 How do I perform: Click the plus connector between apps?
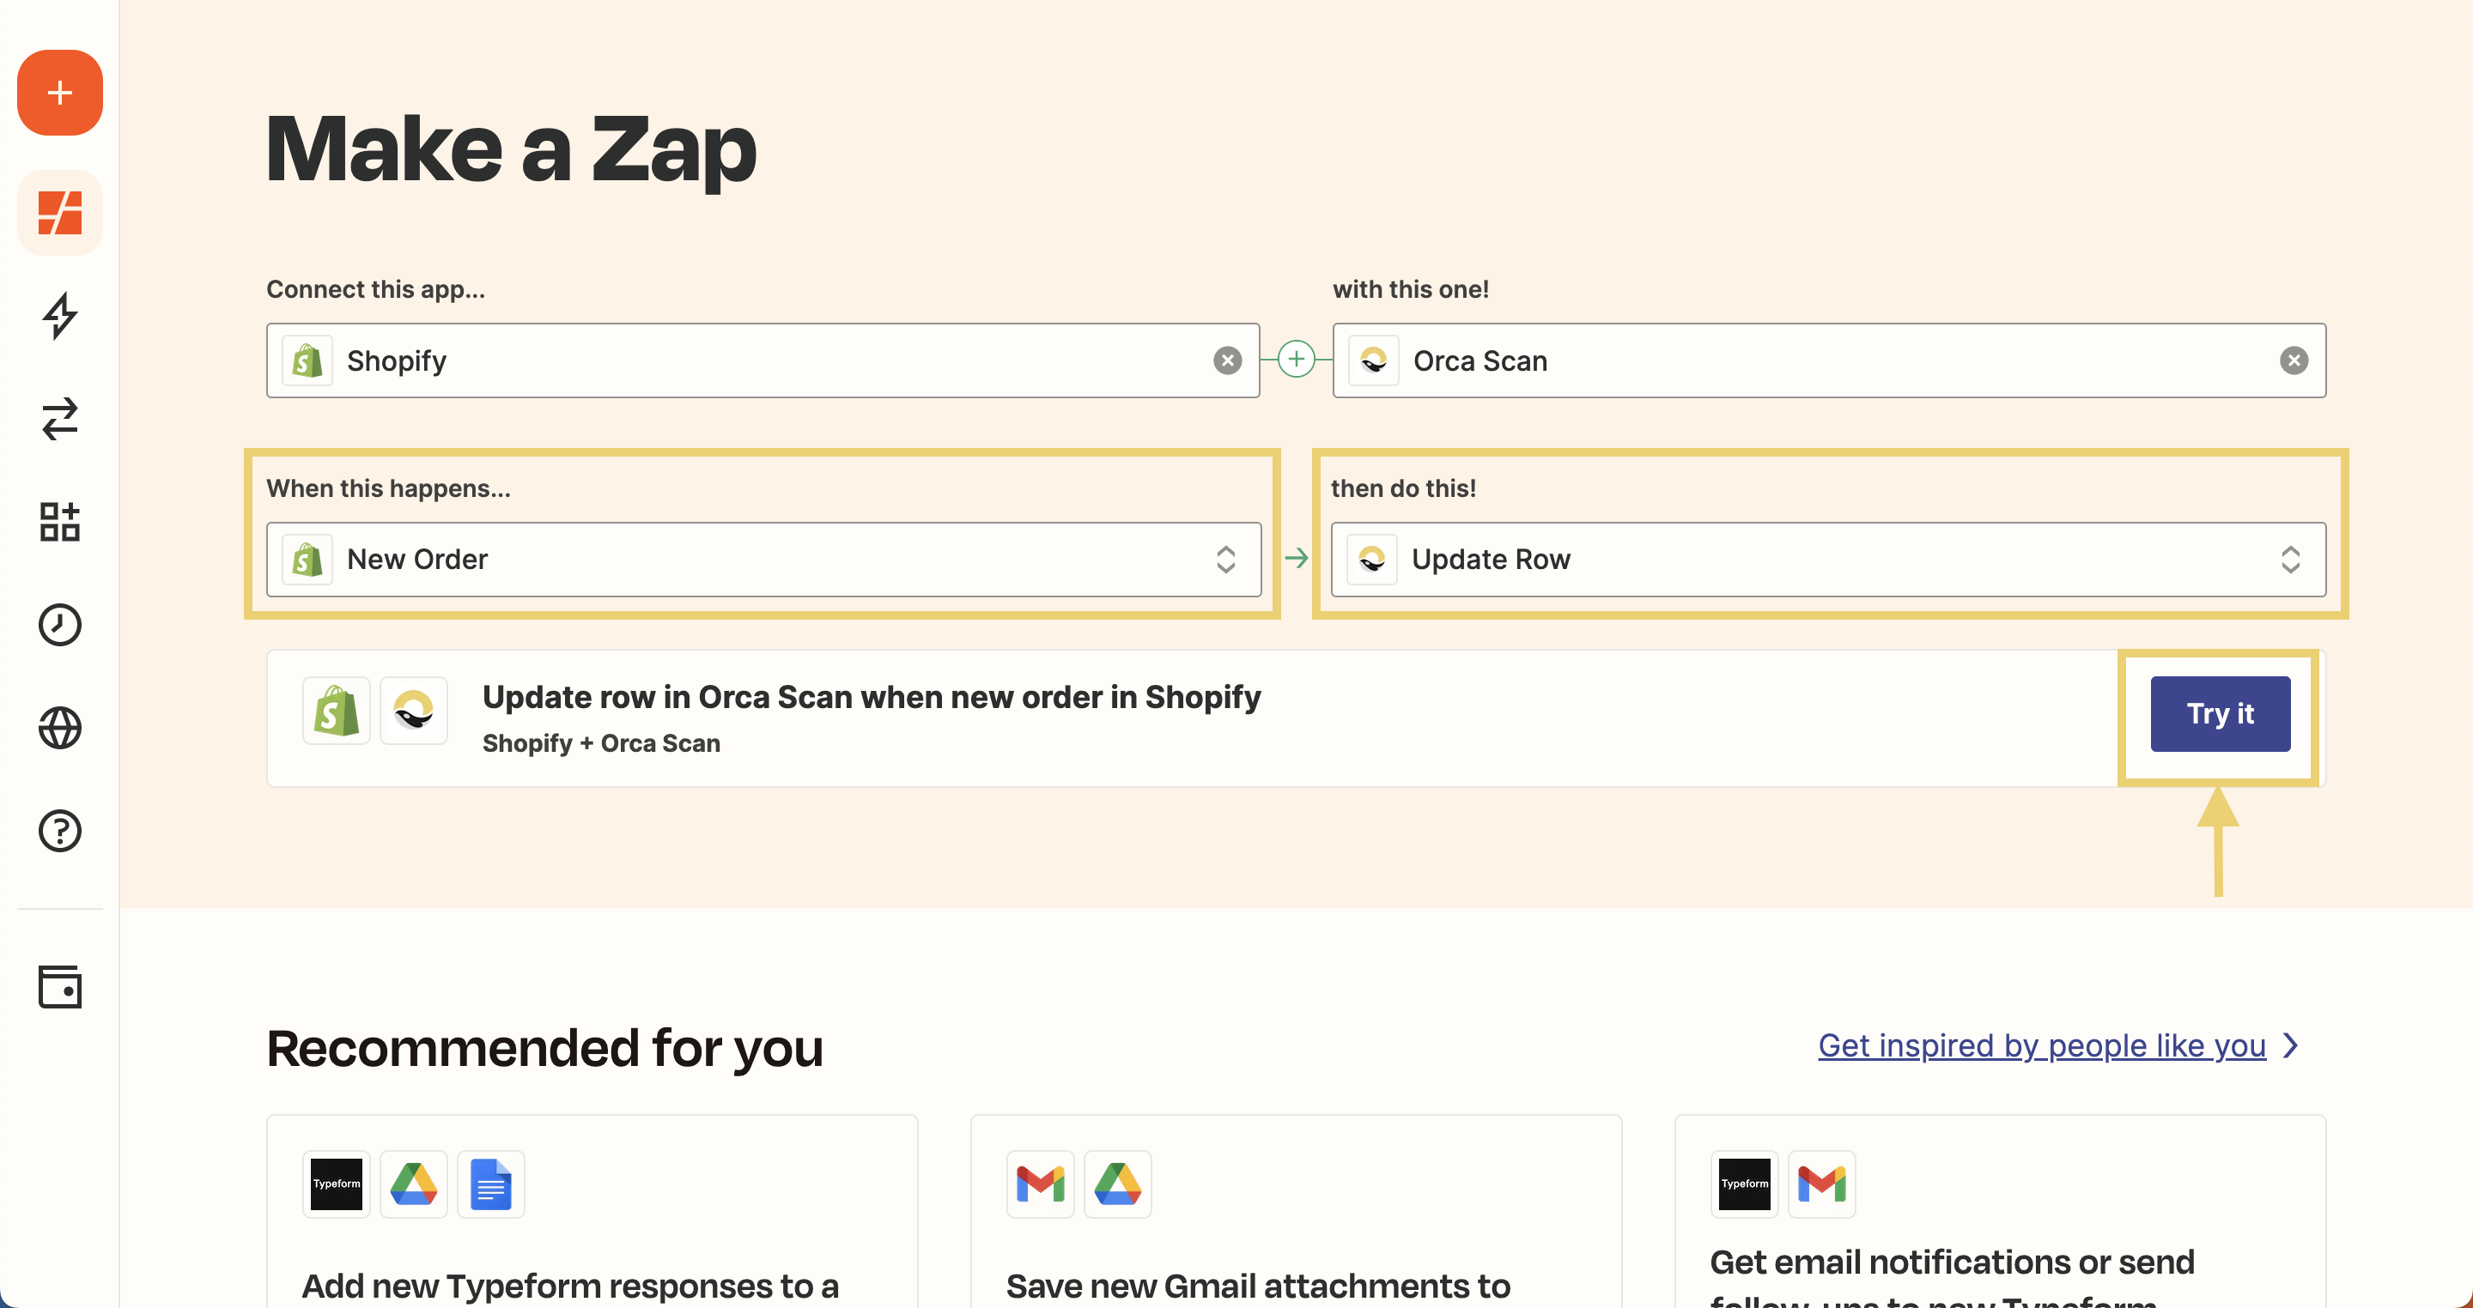(1296, 360)
